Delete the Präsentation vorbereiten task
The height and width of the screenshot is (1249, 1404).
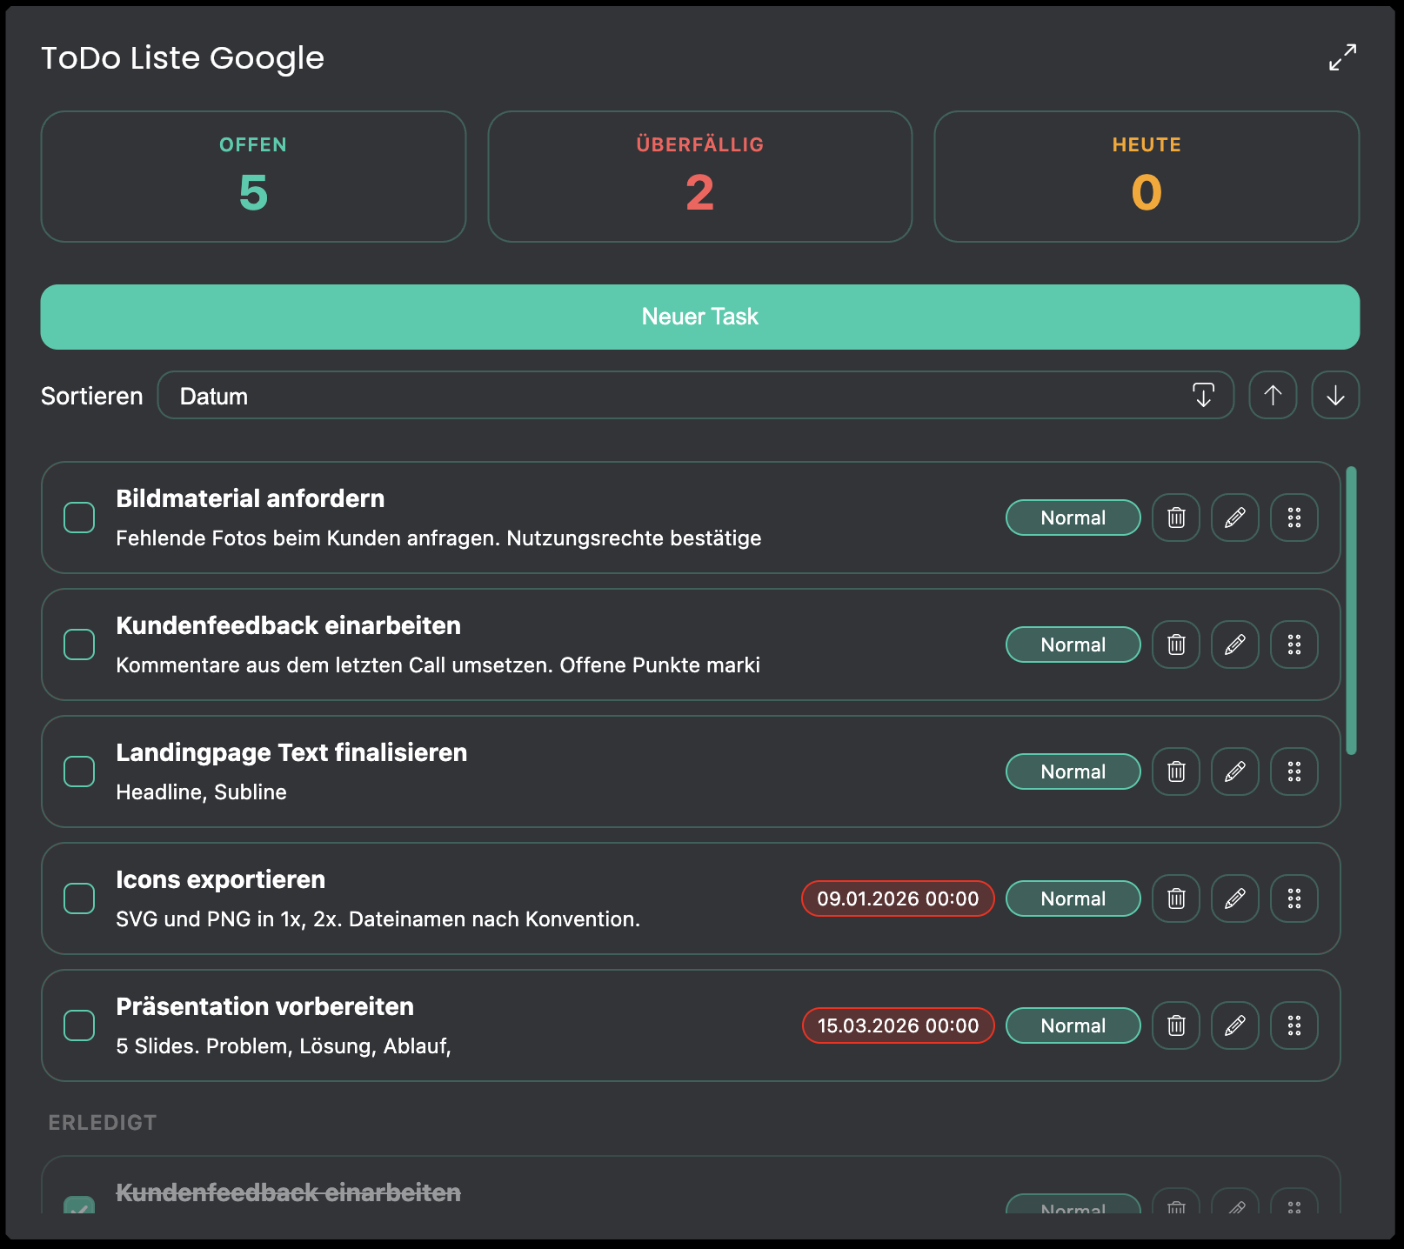tap(1176, 1025)
